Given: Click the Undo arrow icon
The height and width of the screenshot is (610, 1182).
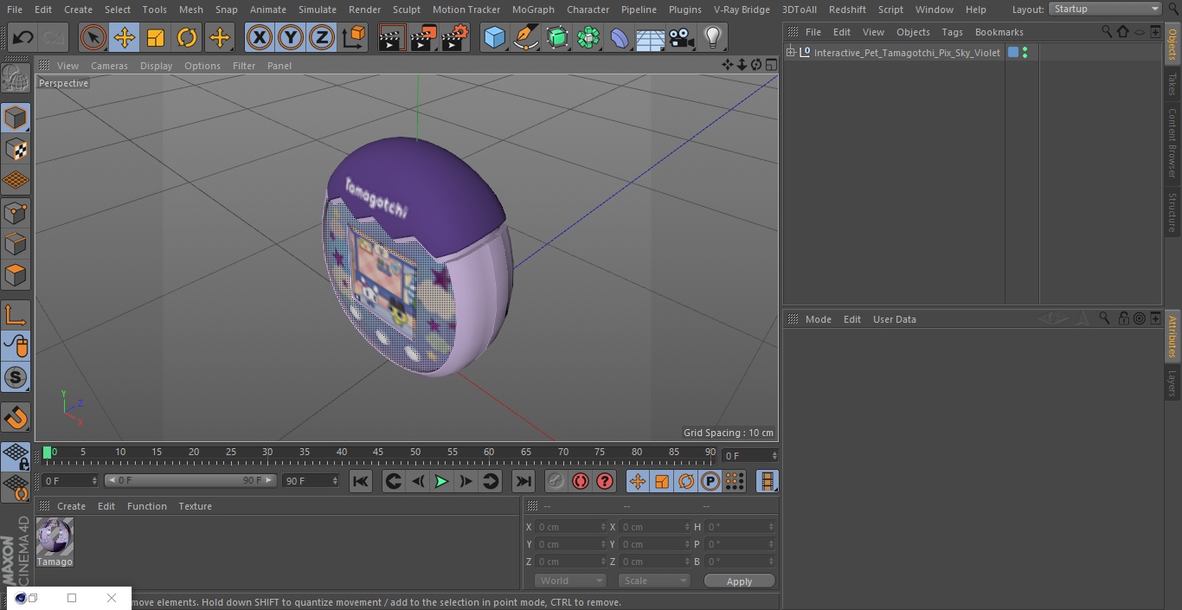Looking at the screenshot, I should pos(23,37).
